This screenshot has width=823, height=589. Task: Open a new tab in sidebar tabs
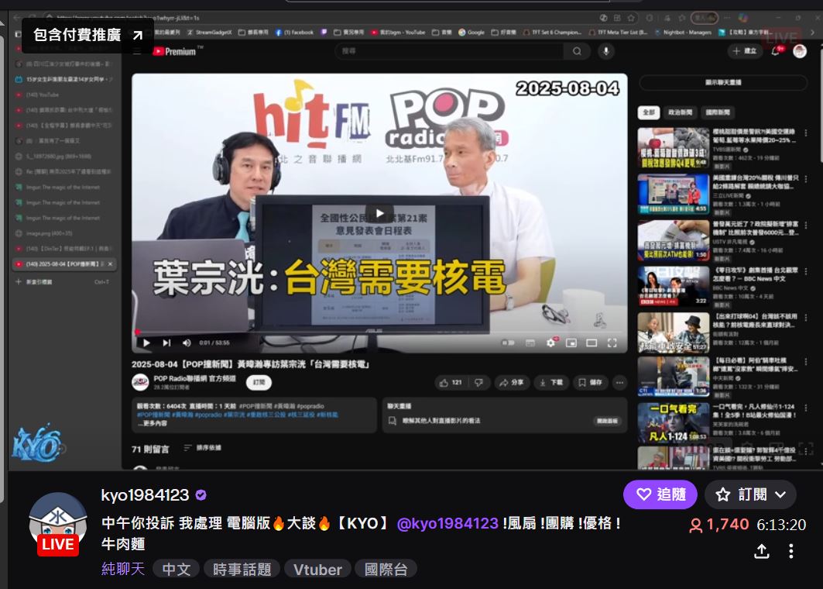63,281
